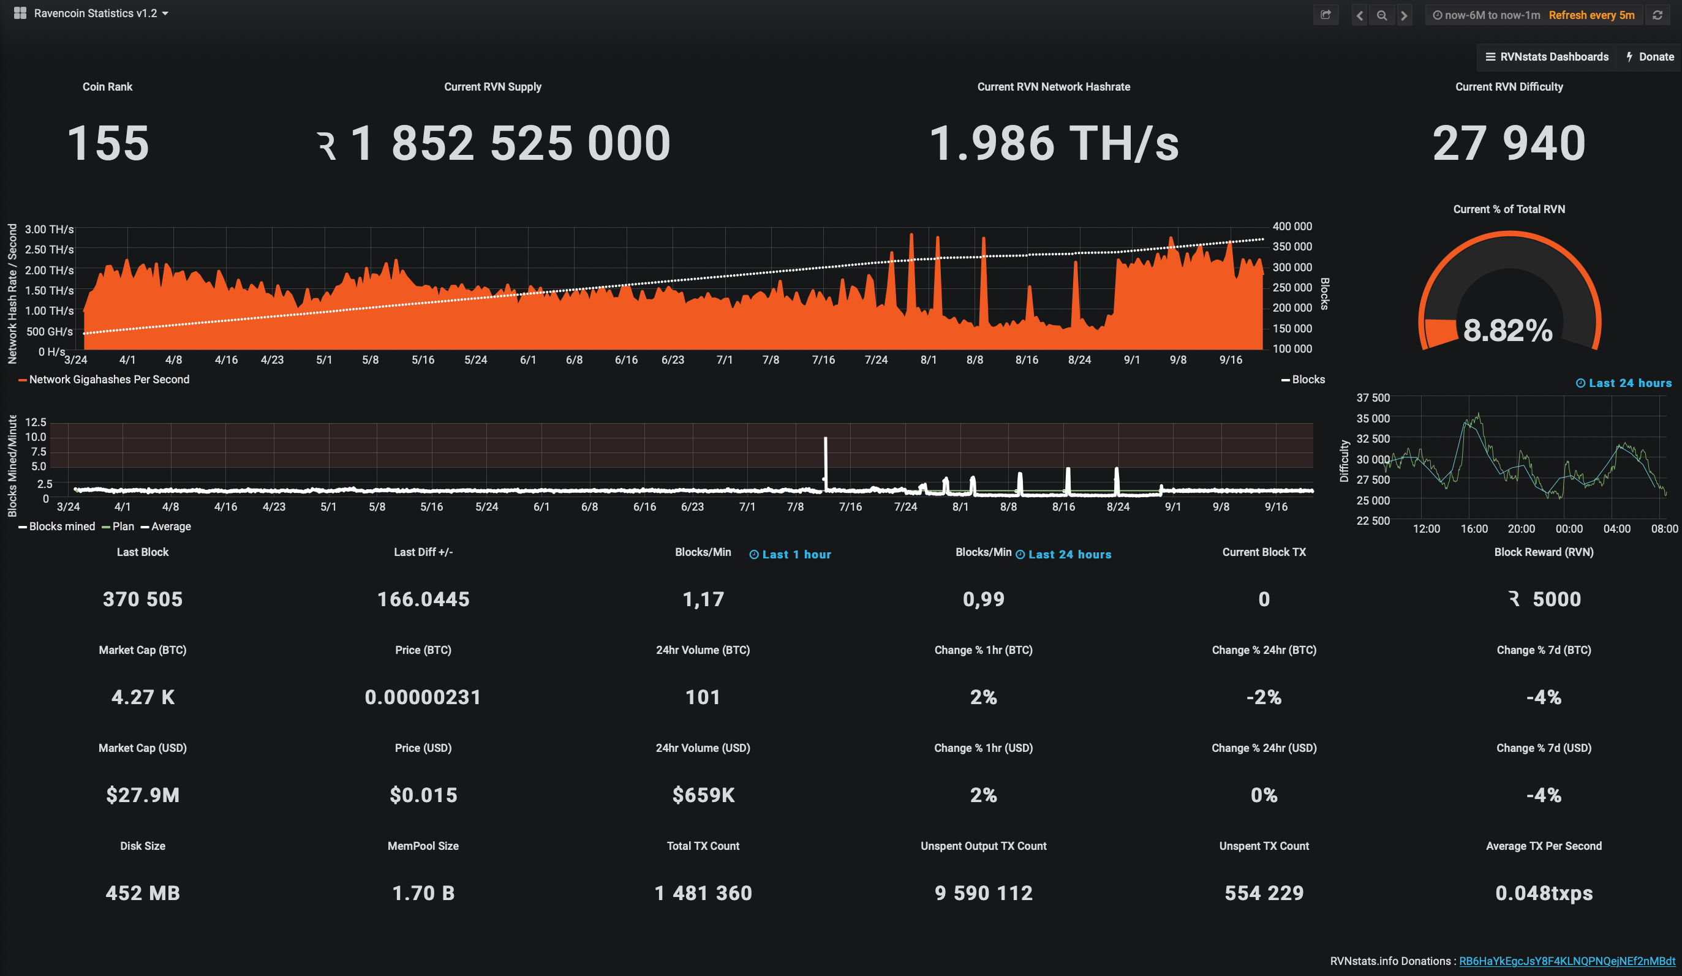Click the Current Block TX value 0
Viewport: 1682px width, 976px height.
(x=1264, y=598)
